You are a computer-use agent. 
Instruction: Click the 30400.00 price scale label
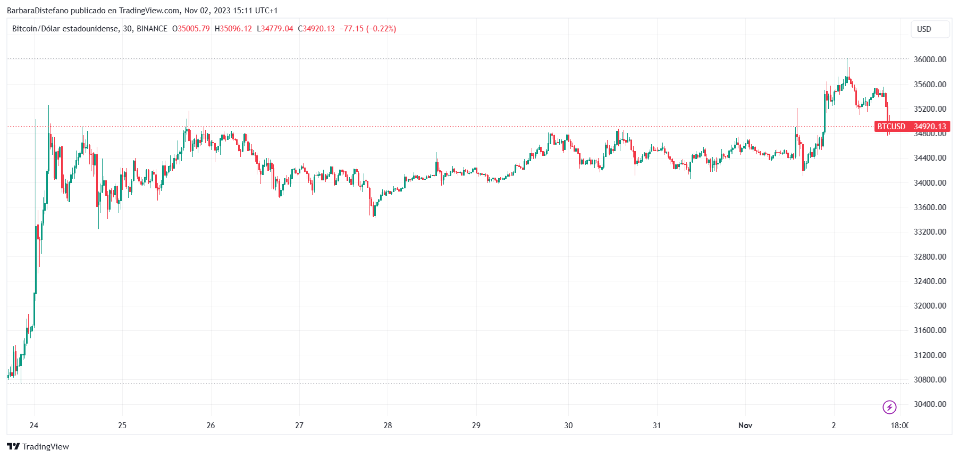point(930,404)
